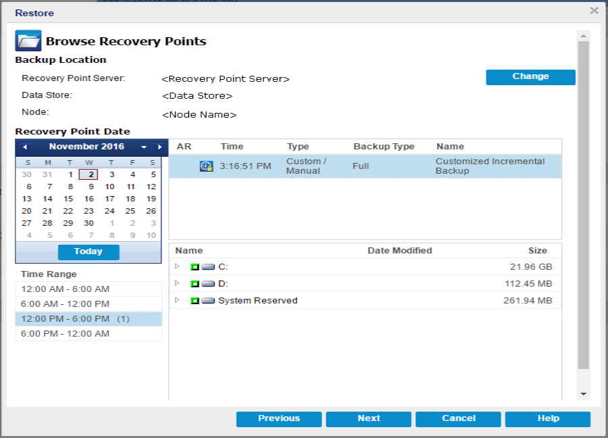Click the 3:16:51 PM time cell
This screenshot has height=438, width=608.
click(245, 166)
